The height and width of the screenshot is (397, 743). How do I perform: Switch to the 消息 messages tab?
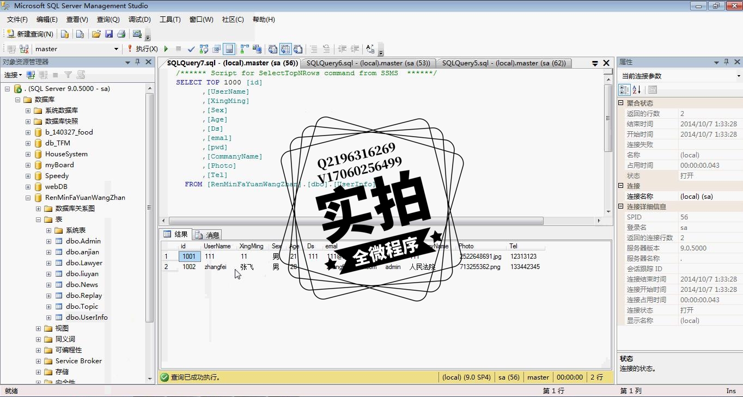[207, 235]
